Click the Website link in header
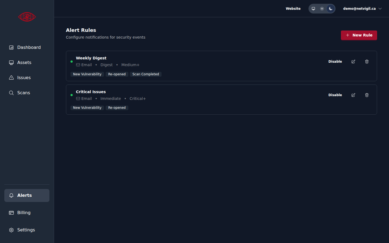The height and width of the screenshot is (243, 389). tap(293, 9)
